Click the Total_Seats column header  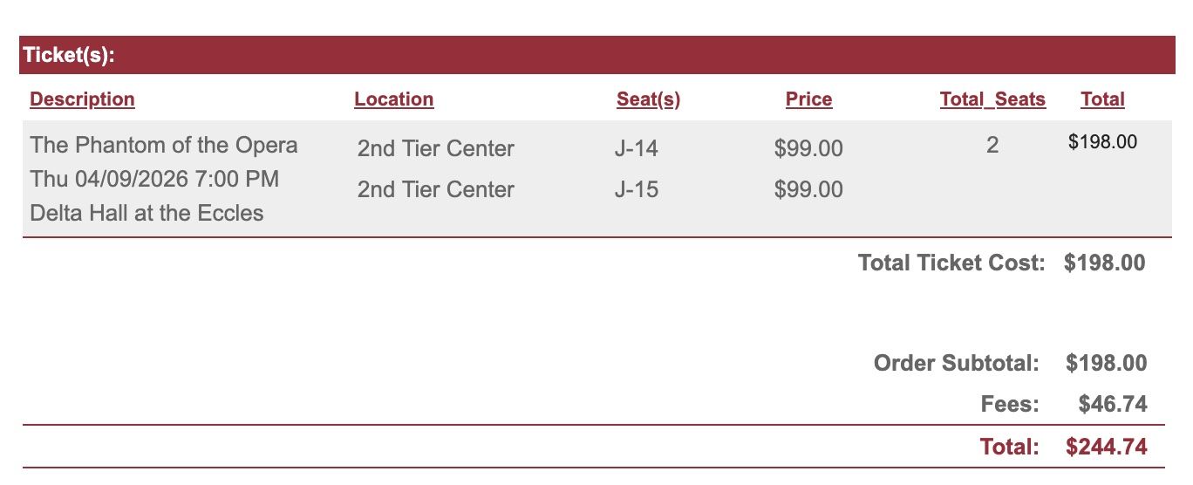[x=992, y=99]
